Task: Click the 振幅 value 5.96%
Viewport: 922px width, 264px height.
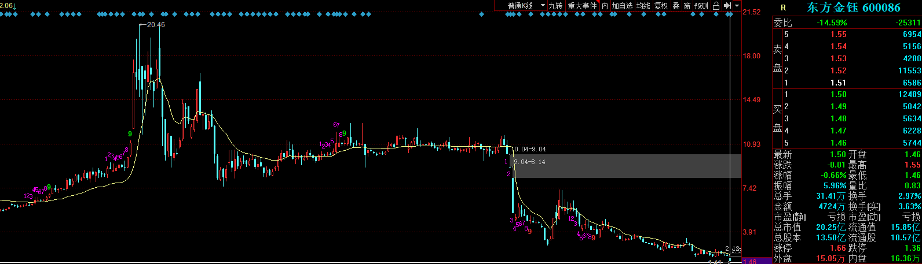Action: point(836,185)
